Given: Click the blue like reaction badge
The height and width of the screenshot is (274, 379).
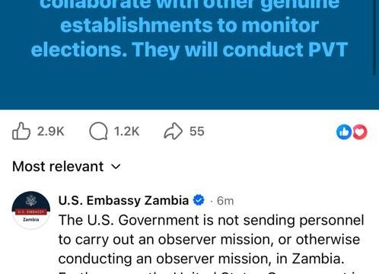Looking at the screenshot, I should coord(344,132).
